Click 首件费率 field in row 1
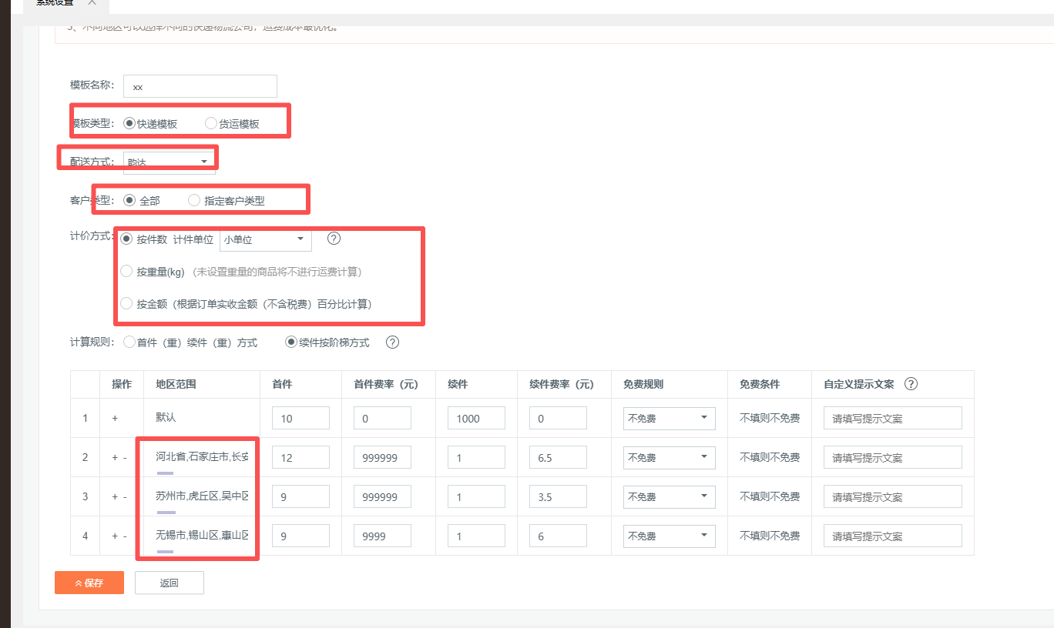The height and width of the screenshot is (628, 1054). click(x=382, y=419)
